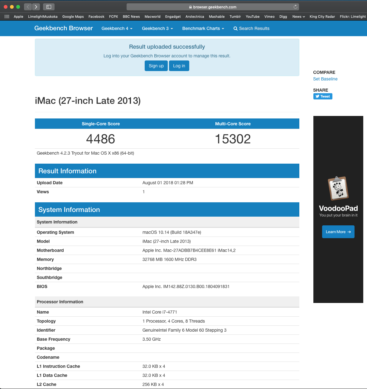Go back with Safari's back arrow

click(x=28, y=7)
